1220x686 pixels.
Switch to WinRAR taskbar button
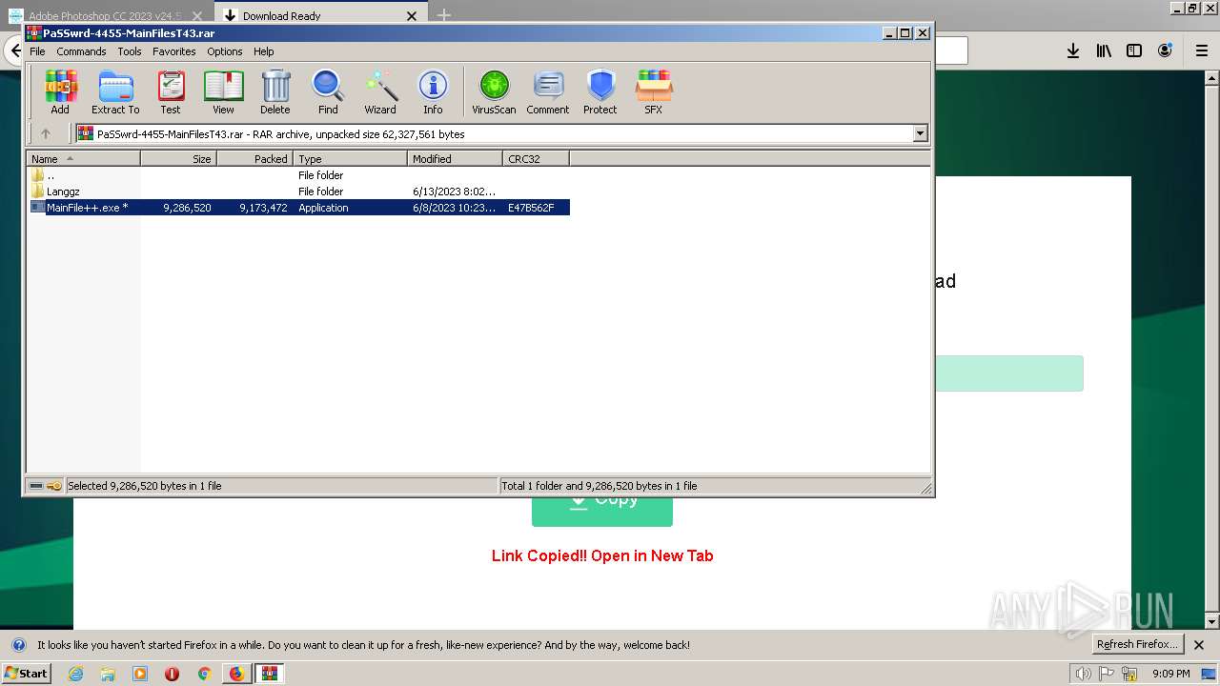[x=270, y=674]
